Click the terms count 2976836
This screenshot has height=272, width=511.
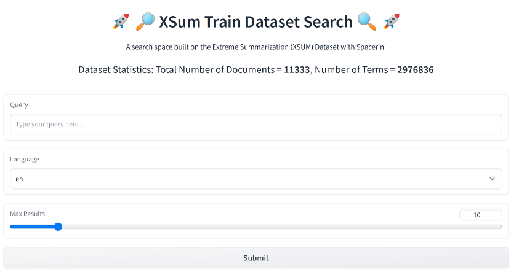click(x=415, y=70)
